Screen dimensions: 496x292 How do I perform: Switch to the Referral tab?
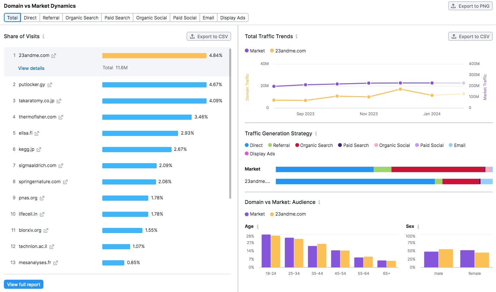point(51,18)
